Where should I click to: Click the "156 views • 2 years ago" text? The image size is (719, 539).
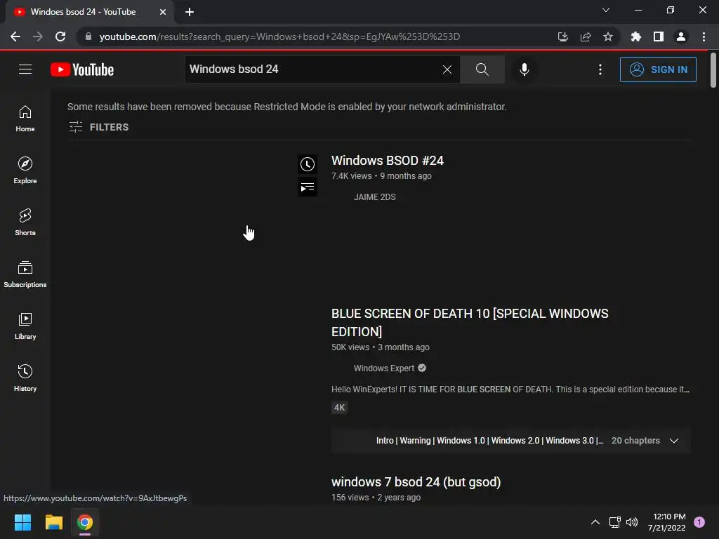point(376,498)
